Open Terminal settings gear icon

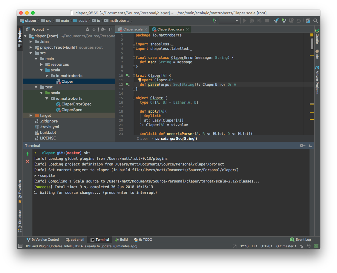coord(302,146)
